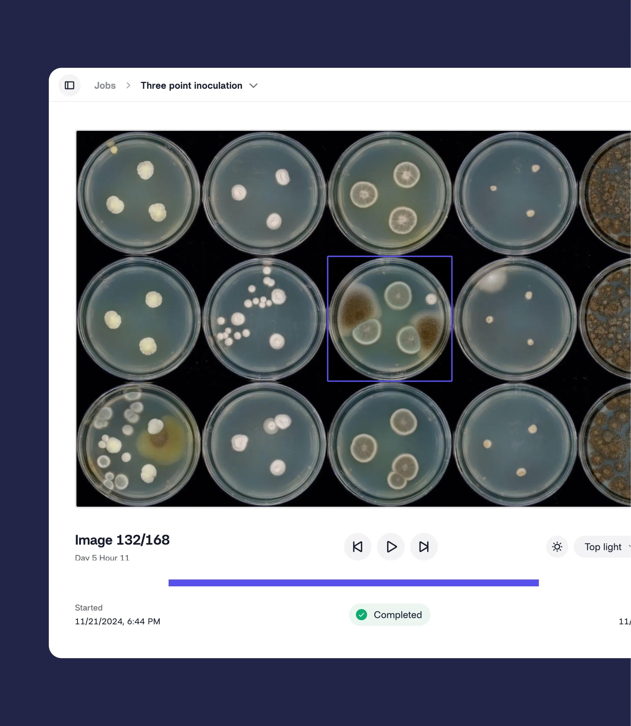The height and width of the screenshot is (726, 631).
Task: Click the breadcrumb separator arrow
Action: tap(128, 85)
